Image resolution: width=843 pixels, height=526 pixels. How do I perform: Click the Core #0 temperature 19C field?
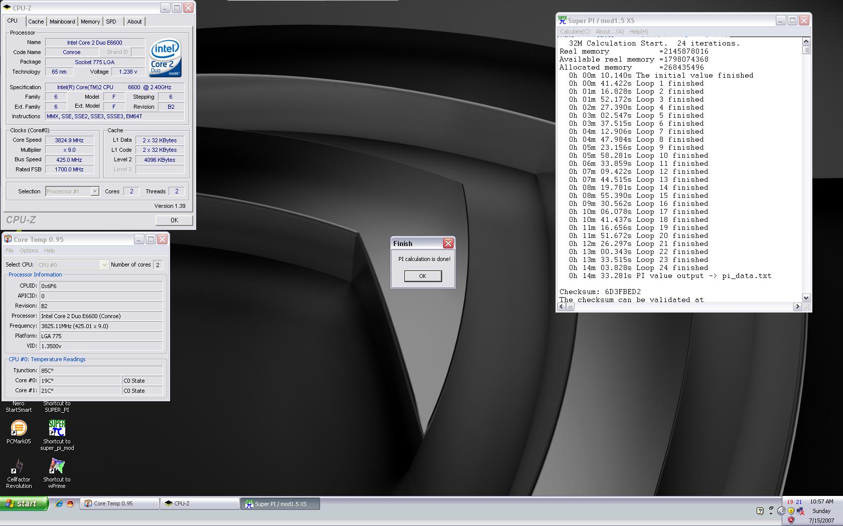coord(80,381)
